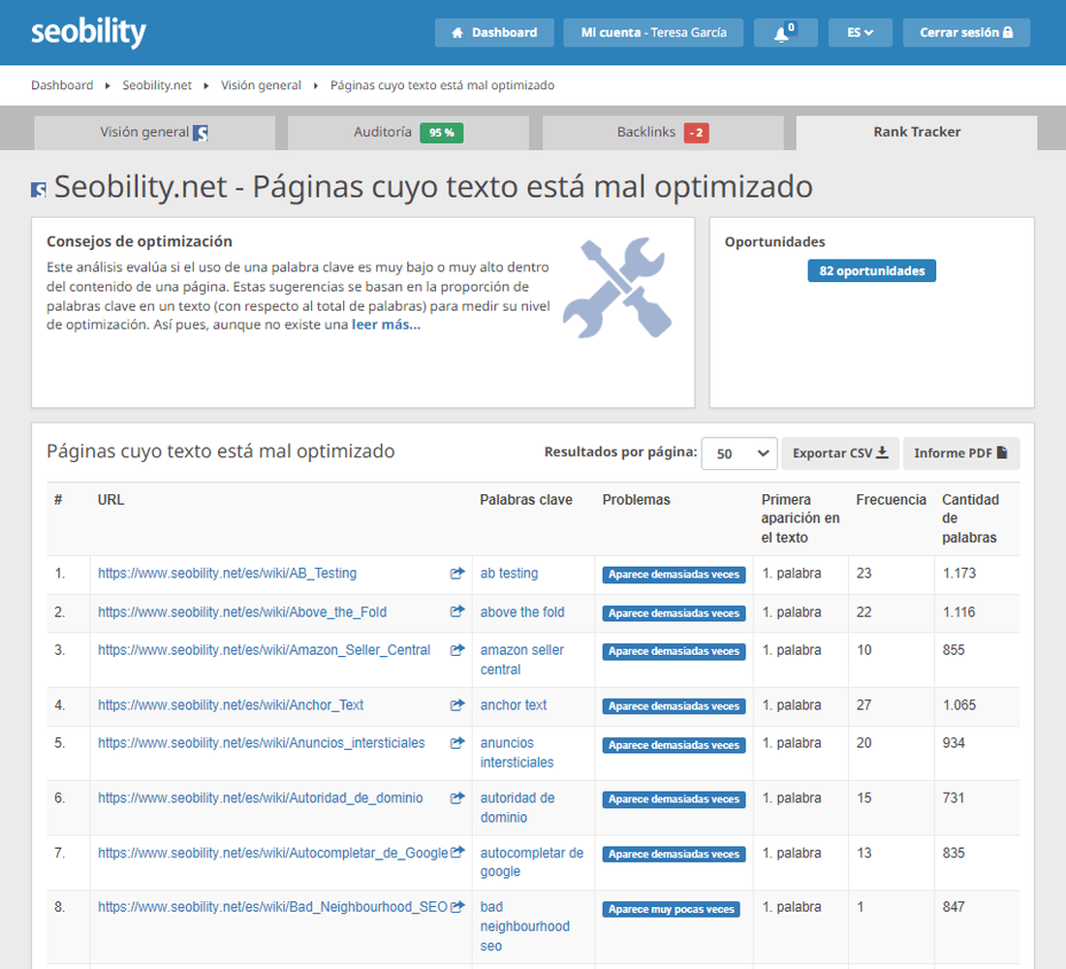Click the keyword 'autocompletar de google'
The width and height of the screenshot is (1066, 969).
532,861
